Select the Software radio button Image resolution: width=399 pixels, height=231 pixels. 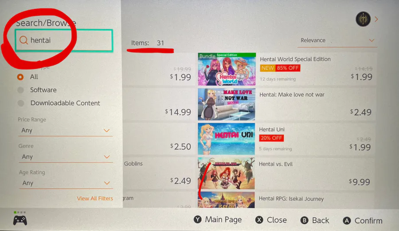pyautogui.click(x=20, y=90)
